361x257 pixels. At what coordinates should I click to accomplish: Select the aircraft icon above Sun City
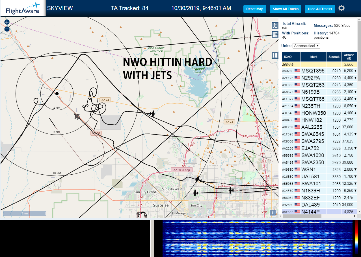(195, 193)
